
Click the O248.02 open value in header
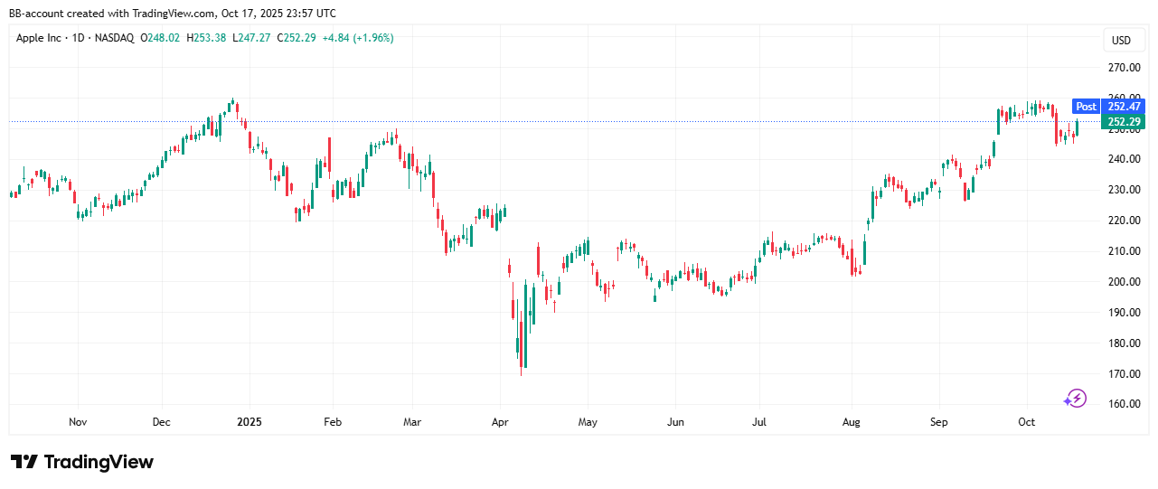click(161, 38)
